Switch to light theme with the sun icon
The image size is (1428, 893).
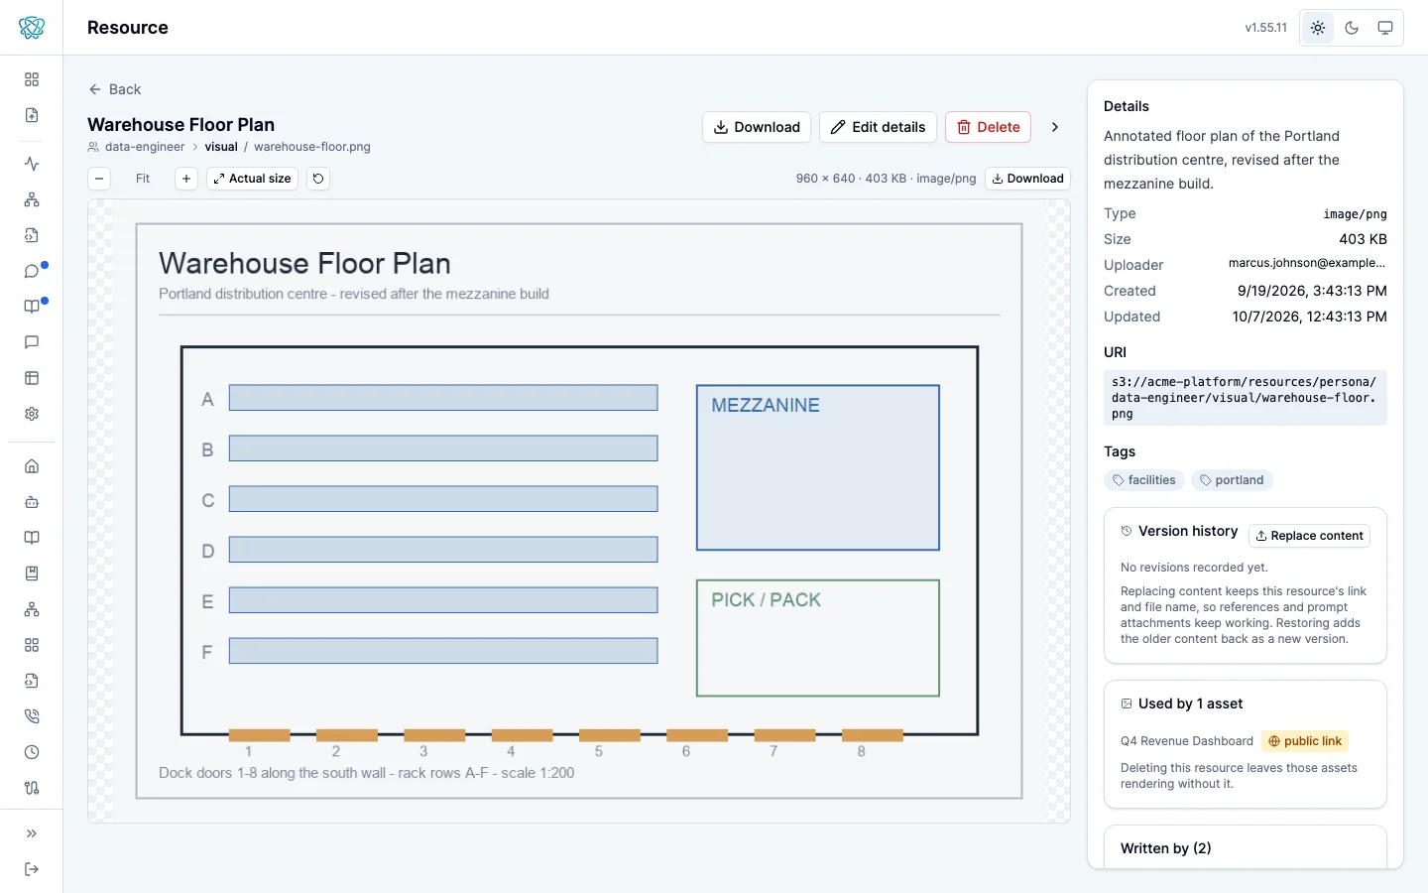1318,28
